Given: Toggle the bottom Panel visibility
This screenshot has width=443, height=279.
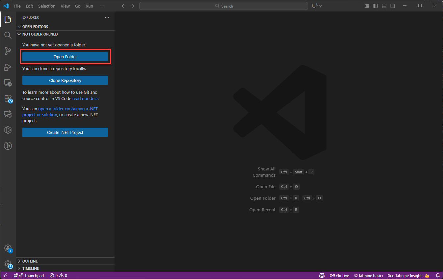Looking at the screenshot, I should (x=384, y=6).
